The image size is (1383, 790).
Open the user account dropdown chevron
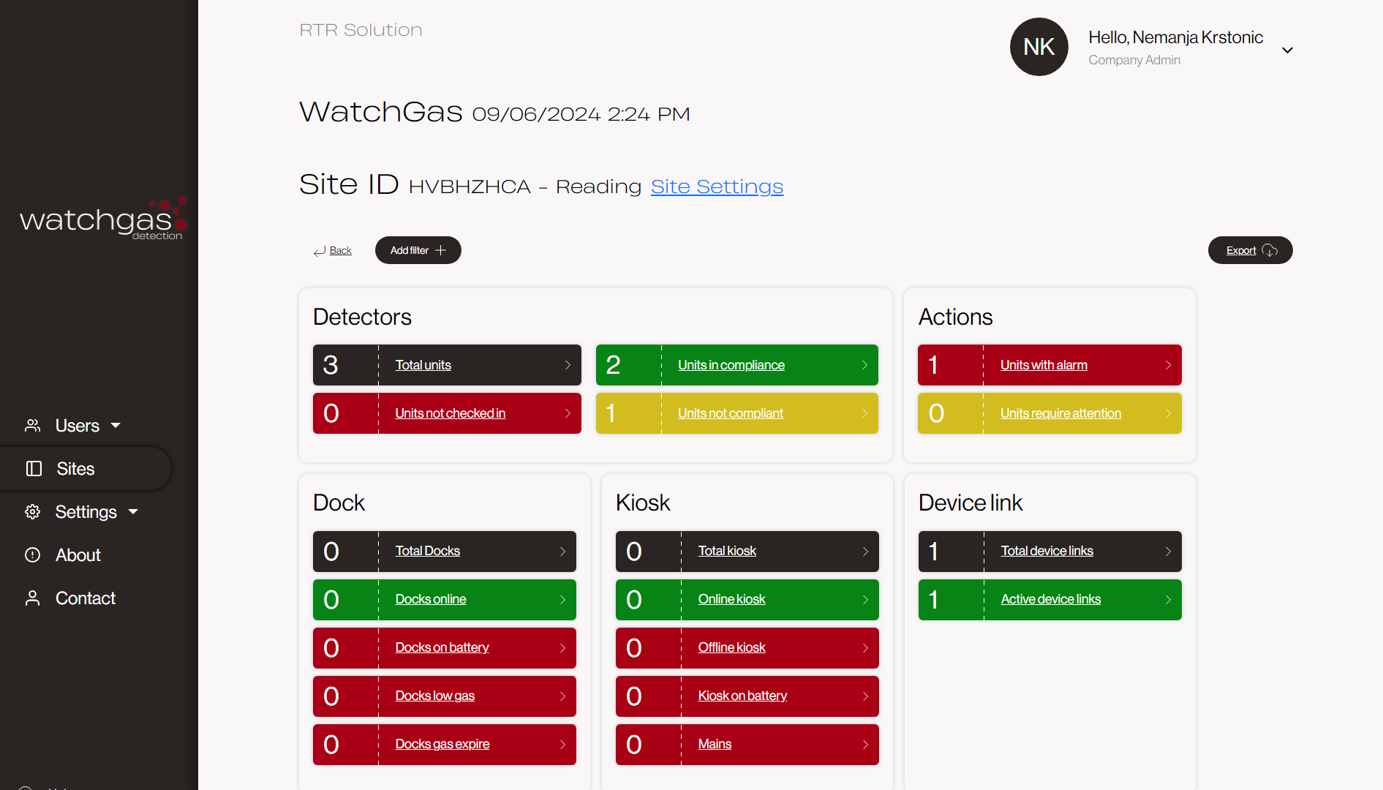click(1287, 50)
